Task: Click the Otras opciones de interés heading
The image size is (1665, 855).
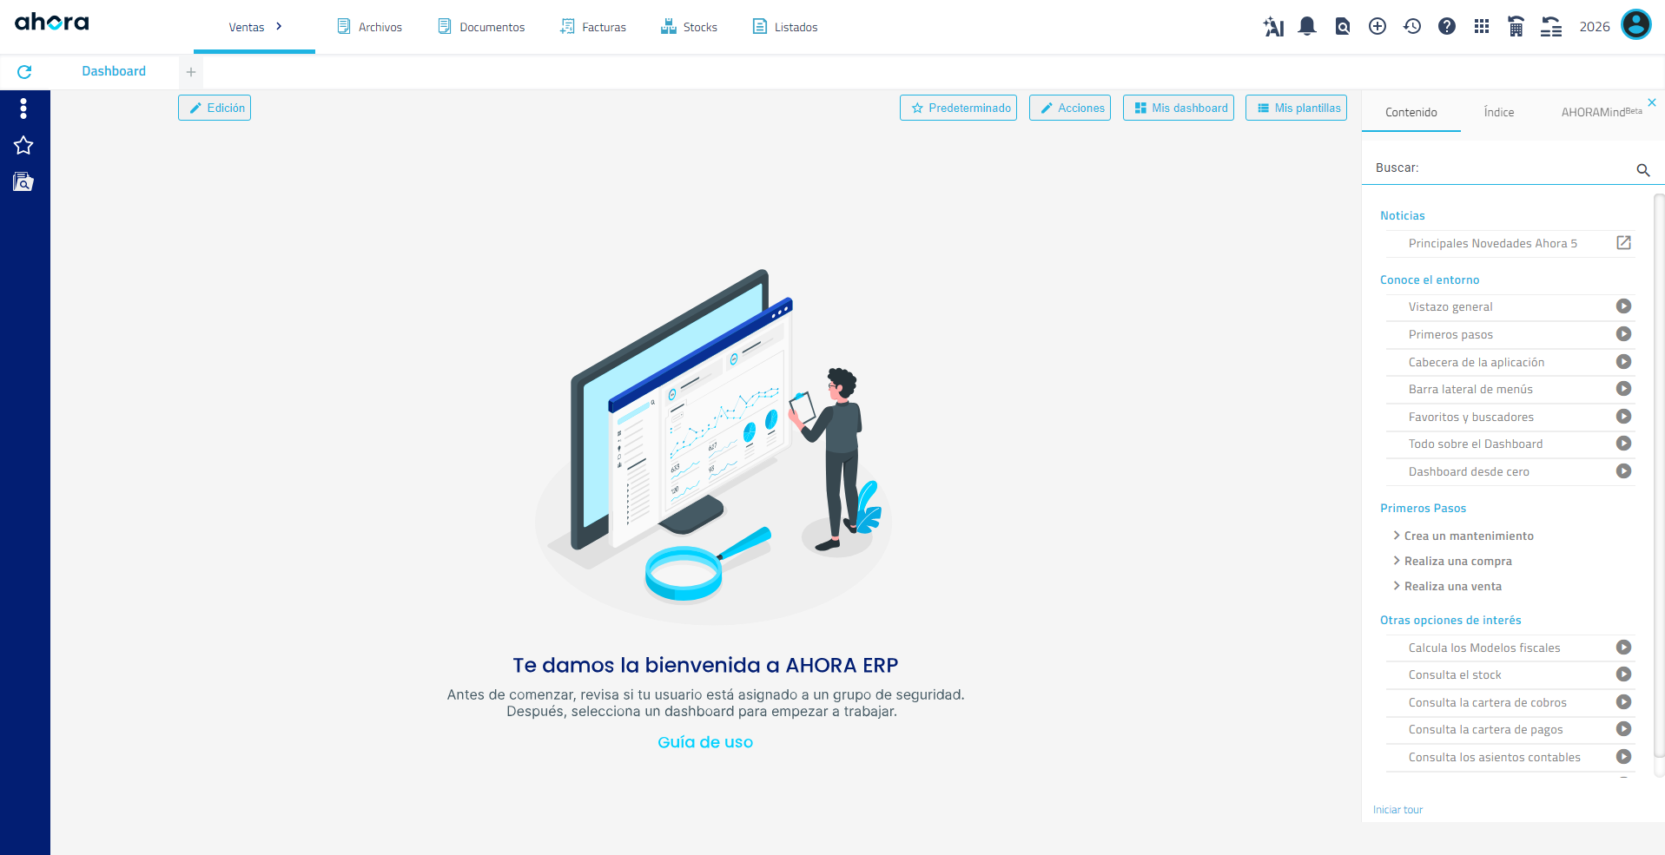Action: (x=1450, y=620)
